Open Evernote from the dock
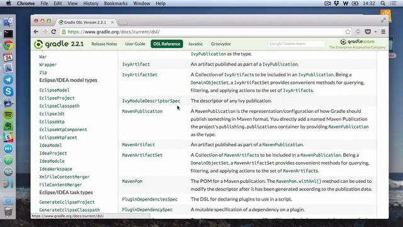The height and width of the screenshot is (227, 403). pyautogui.click(x=8, y=126)
